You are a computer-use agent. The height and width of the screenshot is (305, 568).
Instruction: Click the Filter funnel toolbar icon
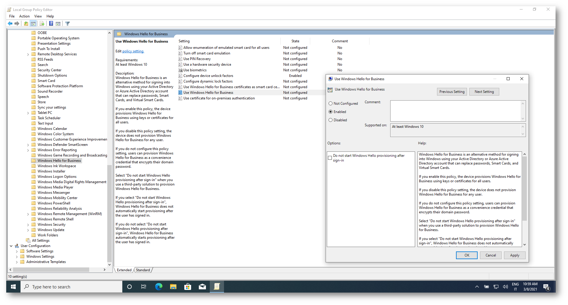(x=68, y=24)
